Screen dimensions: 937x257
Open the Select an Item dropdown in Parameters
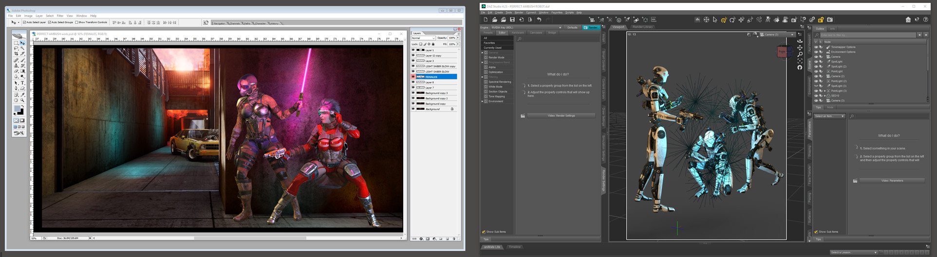pyautogui.click(x=829, y=116)
